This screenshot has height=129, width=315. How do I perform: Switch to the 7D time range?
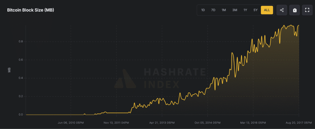(213, 10)
